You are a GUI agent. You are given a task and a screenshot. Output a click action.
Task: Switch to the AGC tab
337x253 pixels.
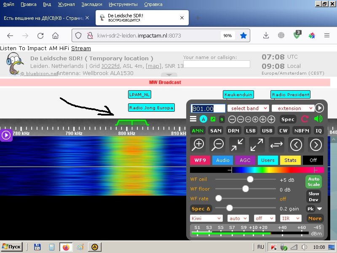point(245,160)
